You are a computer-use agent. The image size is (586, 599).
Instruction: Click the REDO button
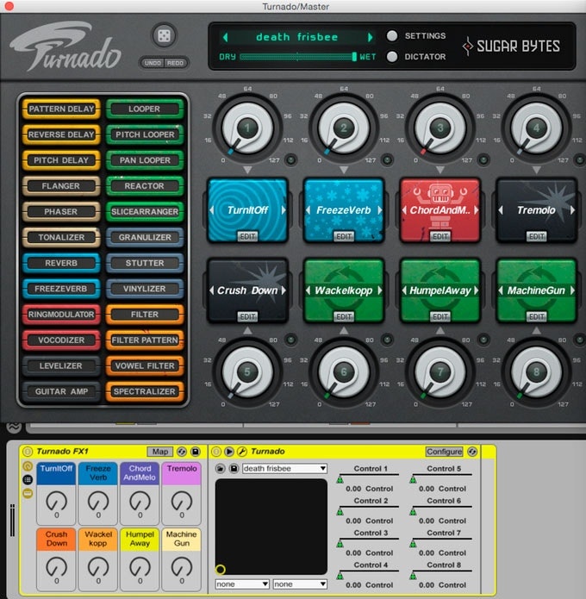tap(175, 63)
